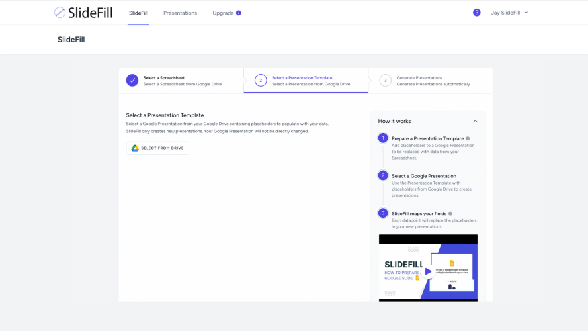Click the Jay SlideFill user name
The width and height of the screenshot is (588, 331).
[x=505, y=13]
